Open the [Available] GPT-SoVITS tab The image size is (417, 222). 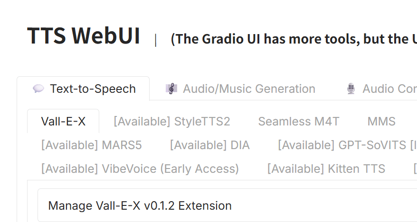pos(347,145)
